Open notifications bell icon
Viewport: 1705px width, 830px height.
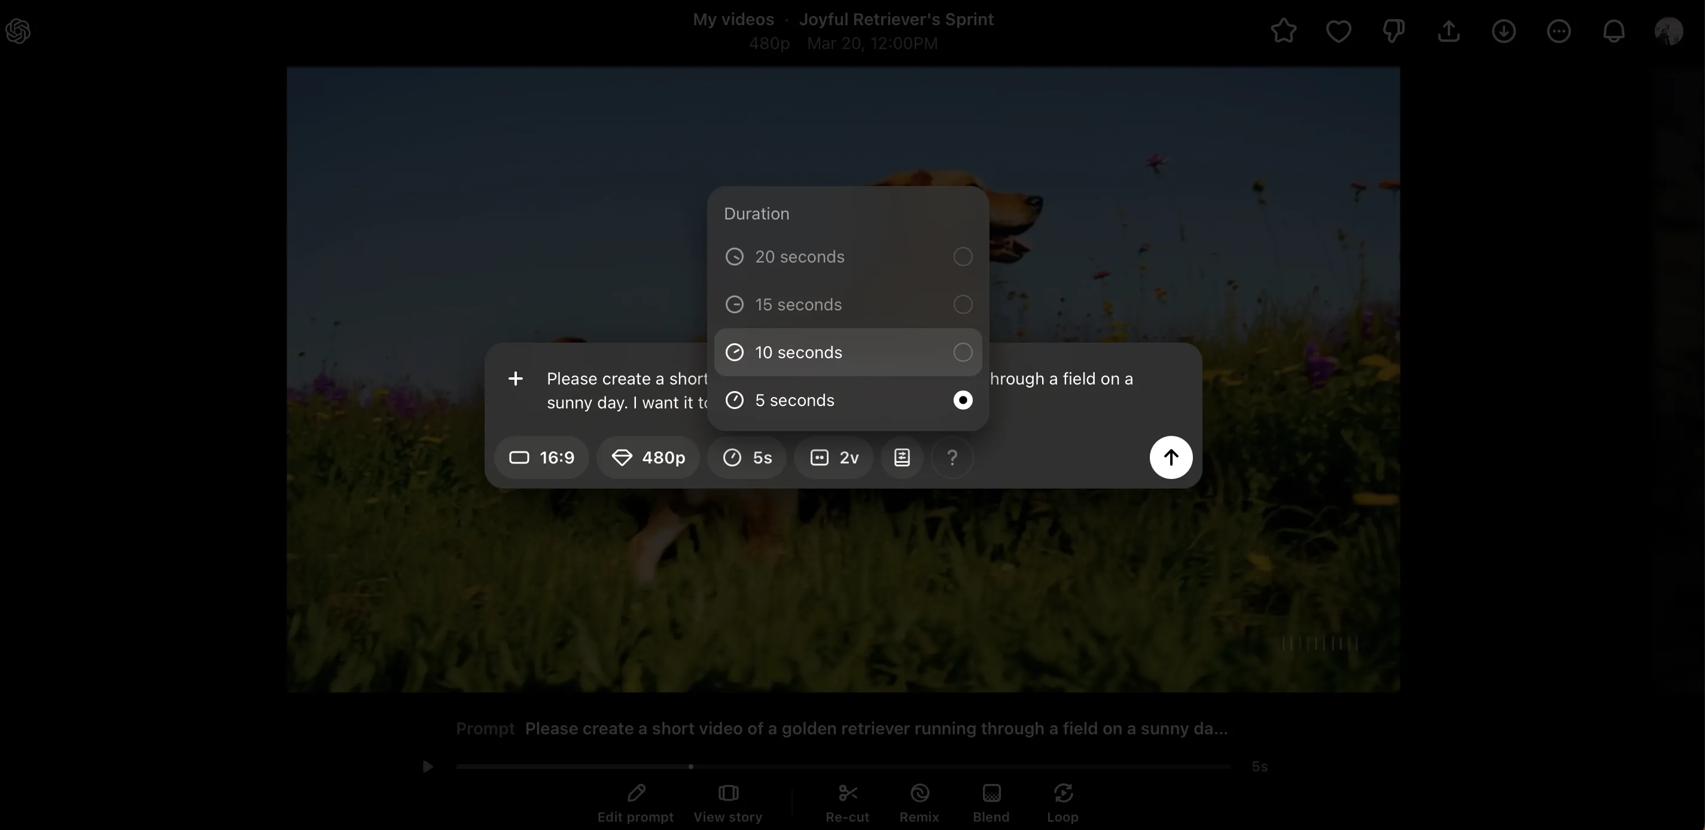tap(1613, 31)
